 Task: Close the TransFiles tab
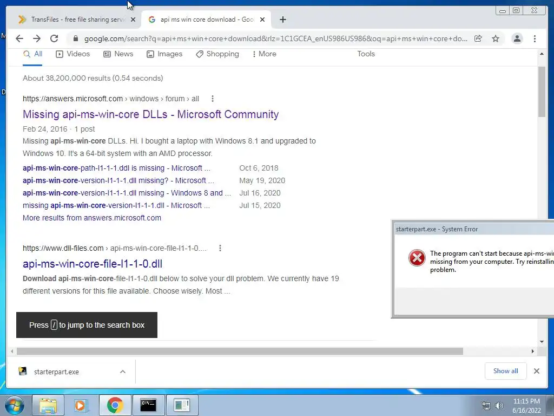tap(133, 19)
